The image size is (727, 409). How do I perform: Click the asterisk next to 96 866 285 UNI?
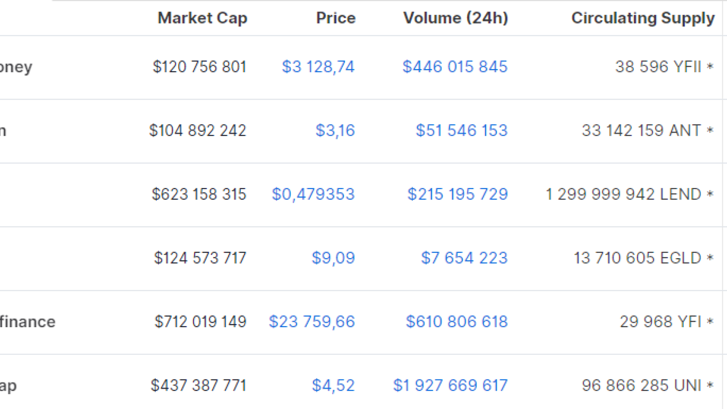(710, 385)
